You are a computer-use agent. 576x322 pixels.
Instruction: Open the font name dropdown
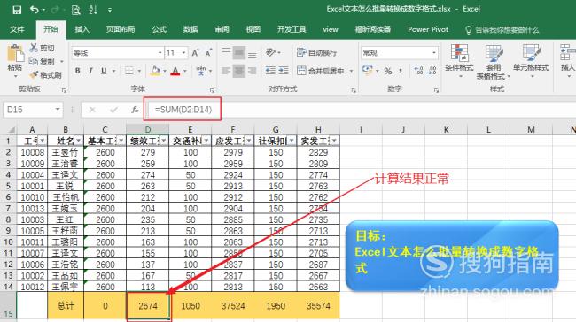tap(160, 53)
